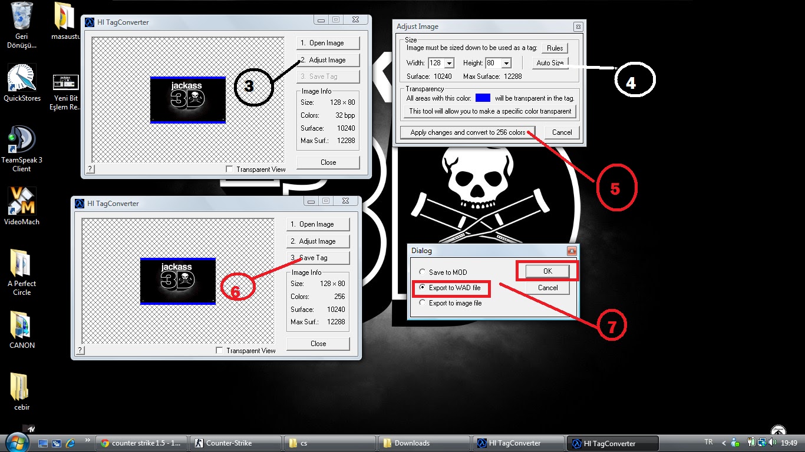Click Close in the 32 bpp TagConverter window
This screenshot has height=452, width=805.
tap(328, 162)
